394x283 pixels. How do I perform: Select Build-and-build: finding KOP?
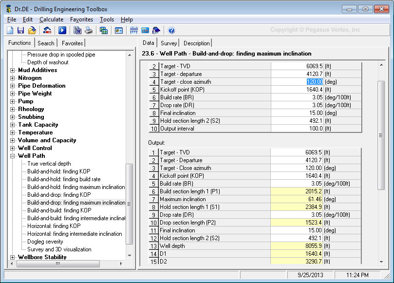59,210
